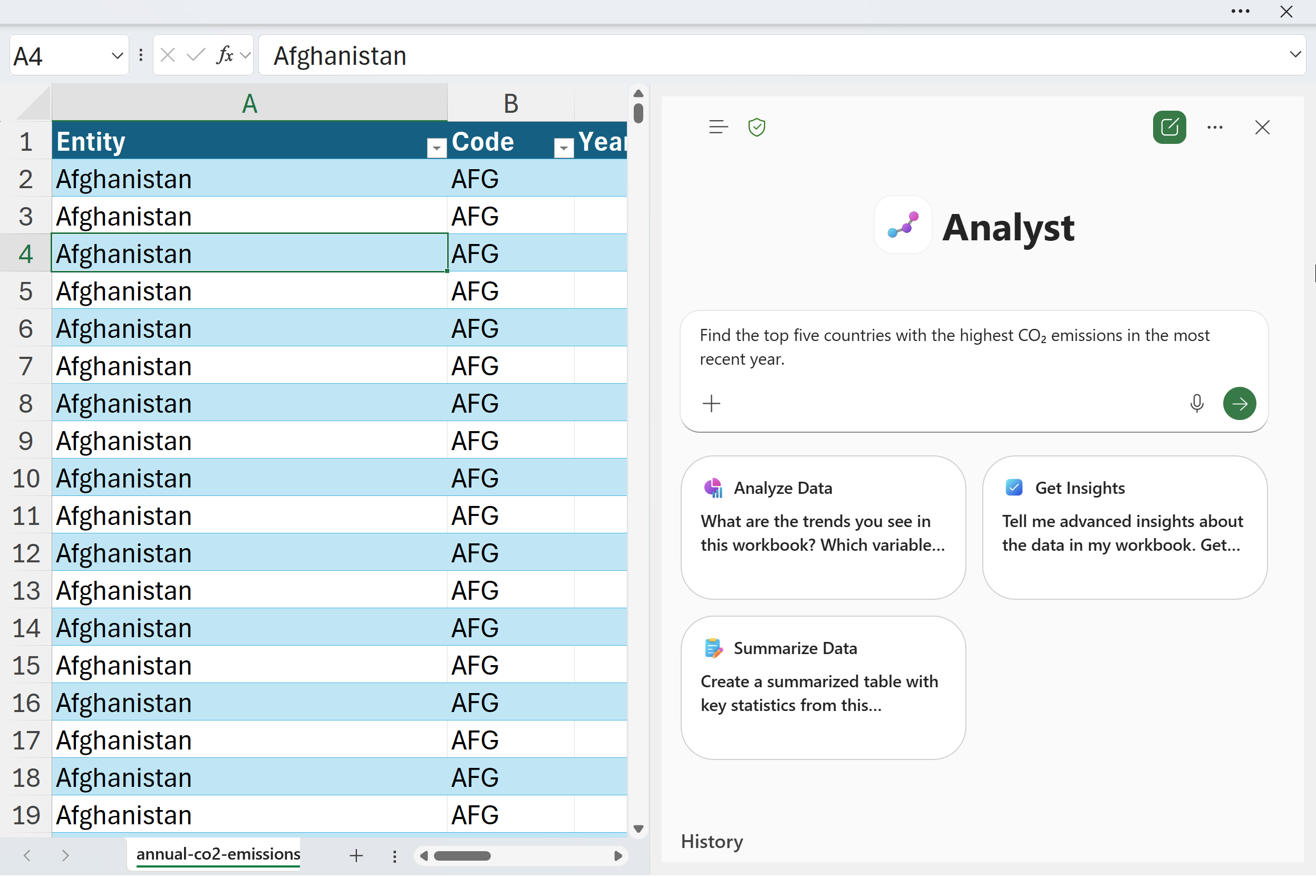Open the Analyst pane hamburger menu
Viewport: 1316px width, 877px height.
(718, 128)
